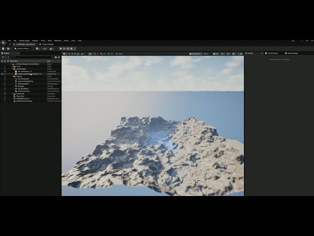
Task: Close the Details tab
Action: coord(262,53)
